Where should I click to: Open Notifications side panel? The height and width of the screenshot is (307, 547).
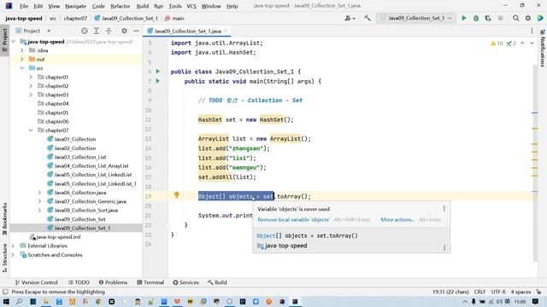(x=543, y=48)
